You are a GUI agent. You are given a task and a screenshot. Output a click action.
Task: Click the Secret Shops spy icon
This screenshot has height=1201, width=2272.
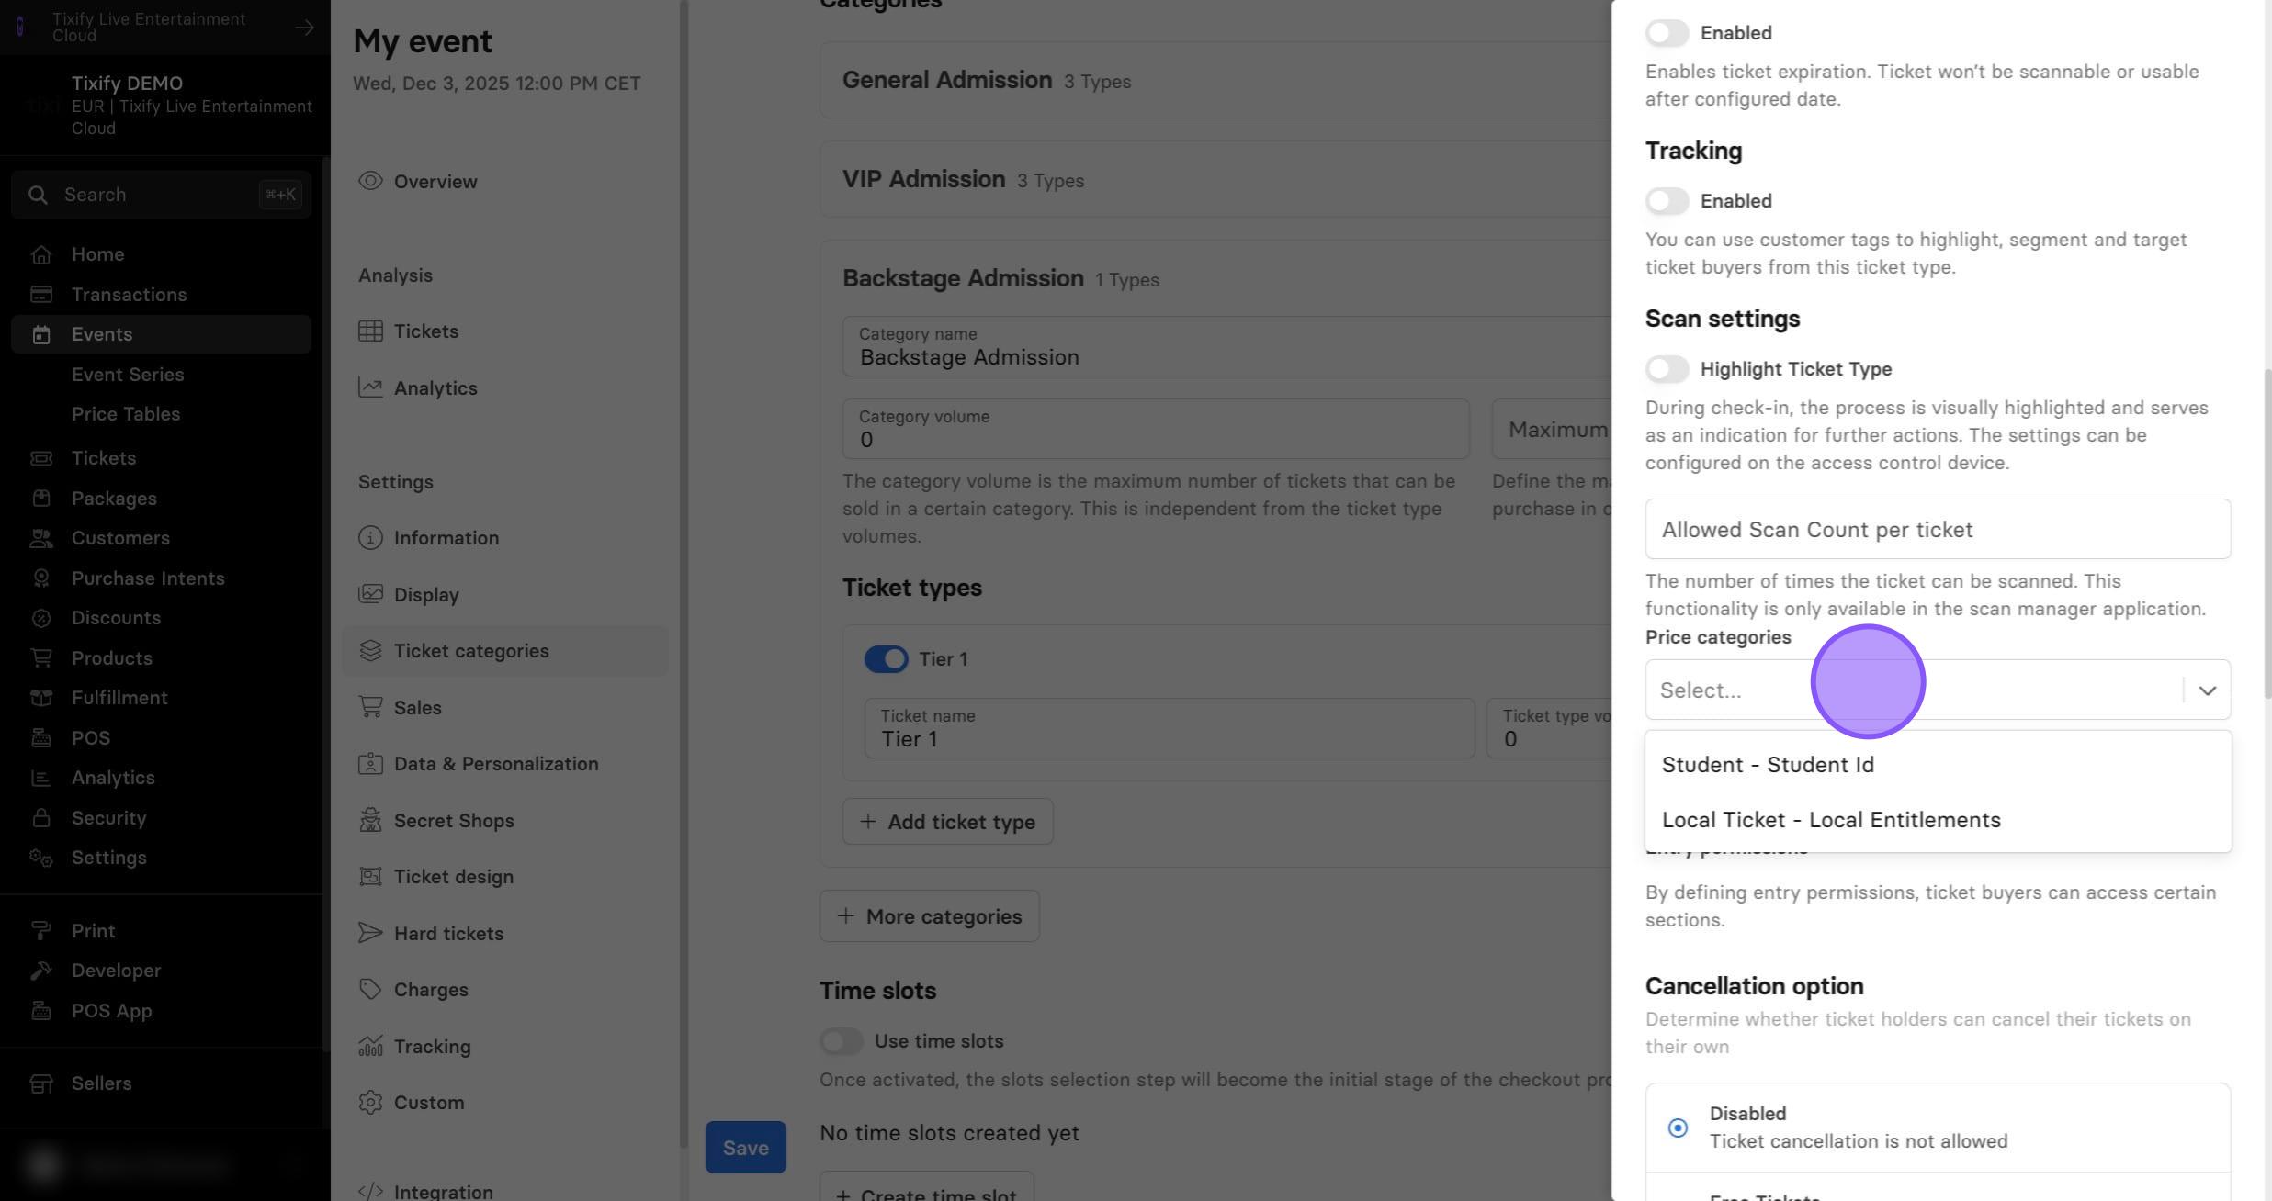click(x=370, y=821)
